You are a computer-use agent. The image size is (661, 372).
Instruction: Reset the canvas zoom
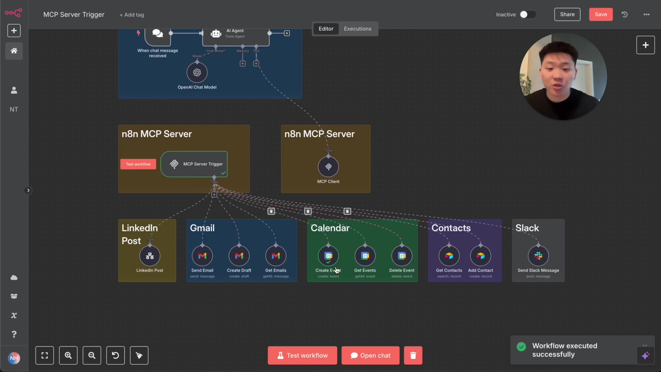115,355
